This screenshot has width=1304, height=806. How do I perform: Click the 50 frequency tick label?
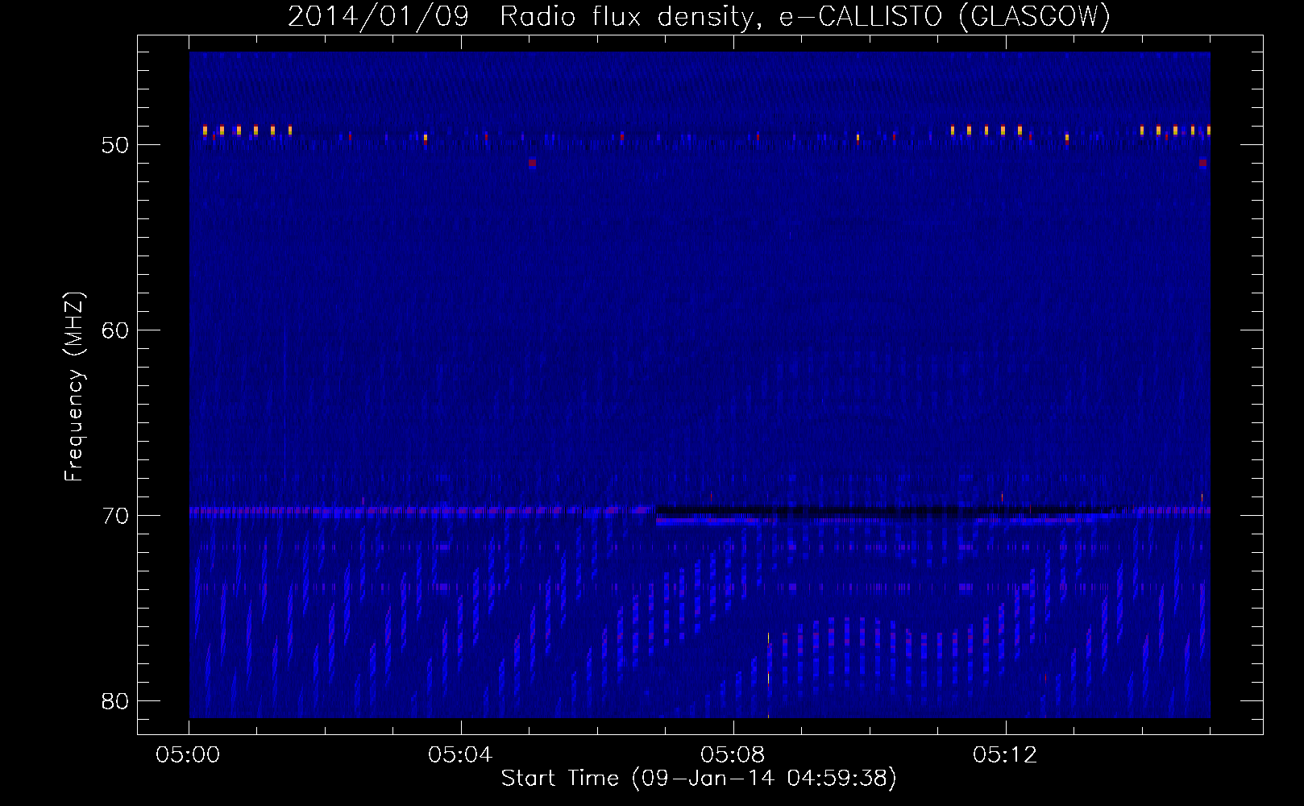coord(115,145)
